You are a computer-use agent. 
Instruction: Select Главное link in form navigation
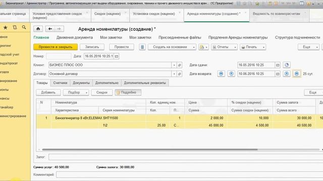tap(41, 38)
